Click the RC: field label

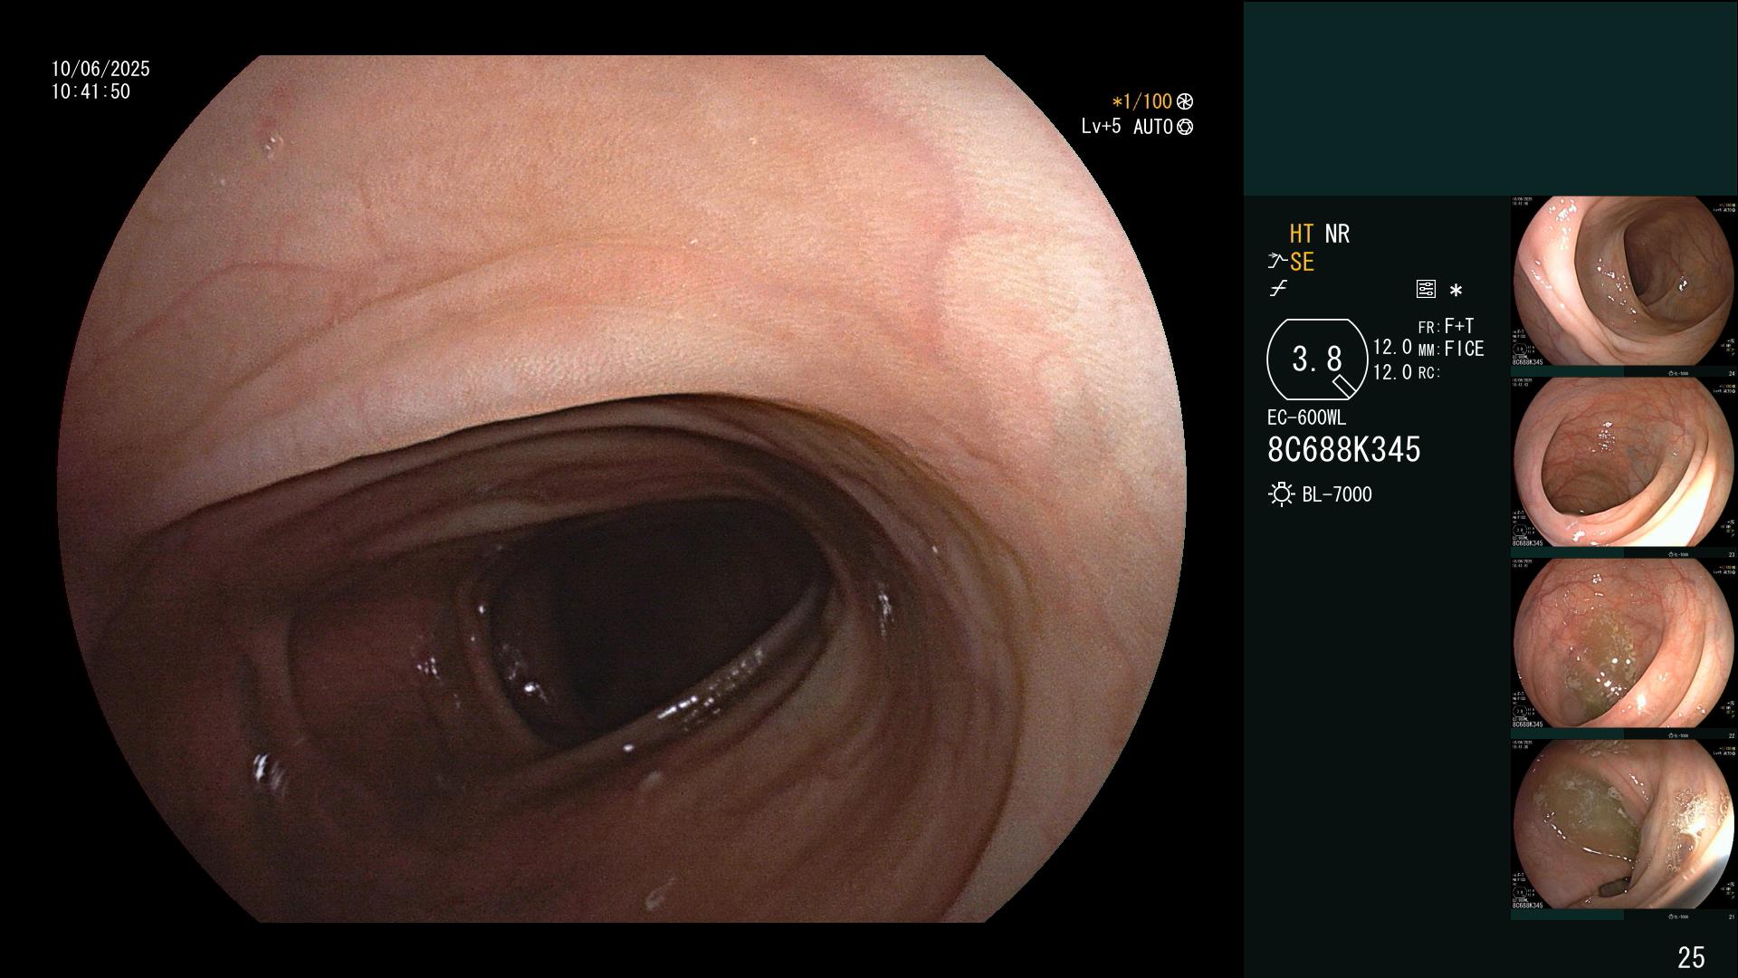(x=1429, y=372)
